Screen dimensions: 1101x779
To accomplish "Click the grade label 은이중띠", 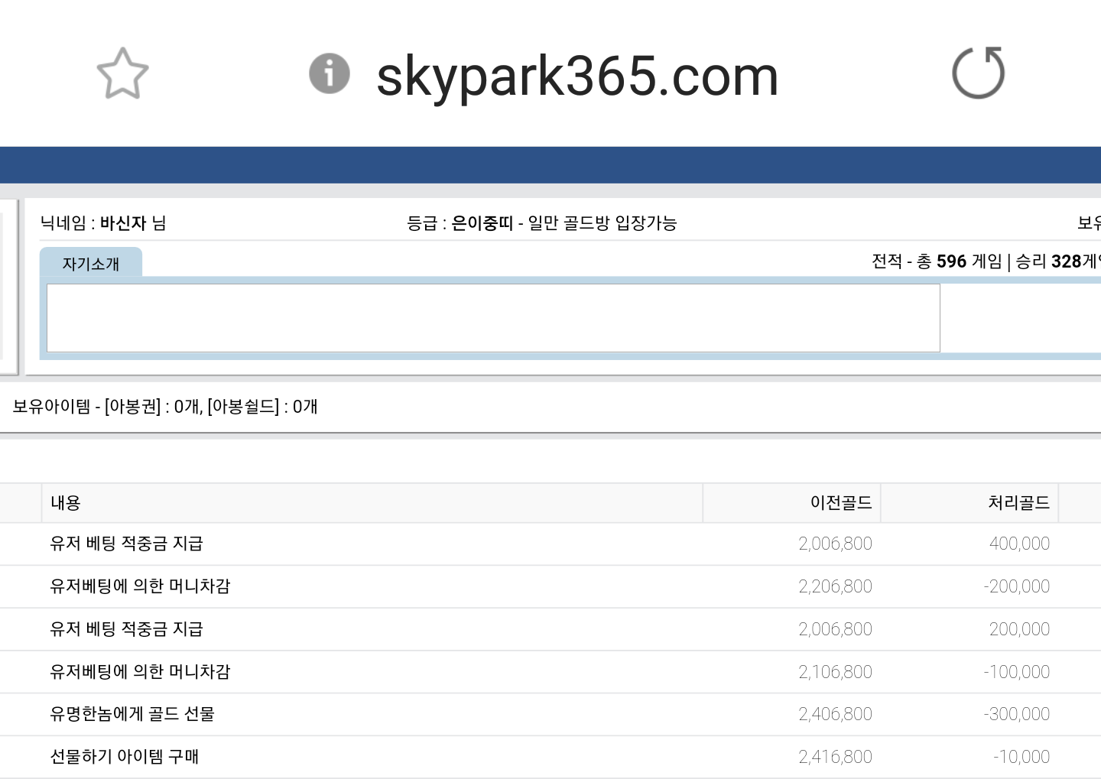I will tap(482, 223).
